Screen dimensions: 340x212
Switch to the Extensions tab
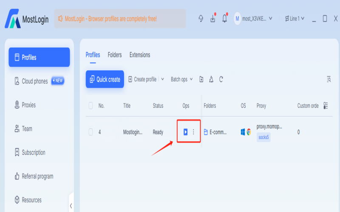click(139, 55)
